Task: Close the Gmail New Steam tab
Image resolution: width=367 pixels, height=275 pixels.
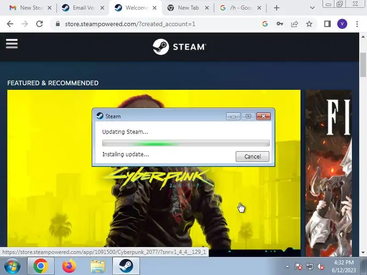Action: pyautogui.click(x=50, y=8)
